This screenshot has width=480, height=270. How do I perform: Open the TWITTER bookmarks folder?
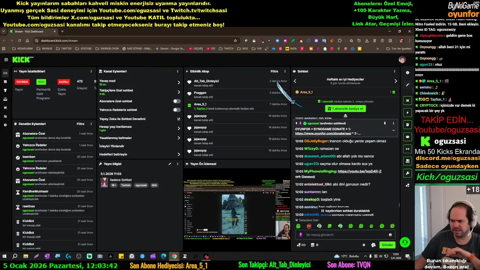click(64, 48)
